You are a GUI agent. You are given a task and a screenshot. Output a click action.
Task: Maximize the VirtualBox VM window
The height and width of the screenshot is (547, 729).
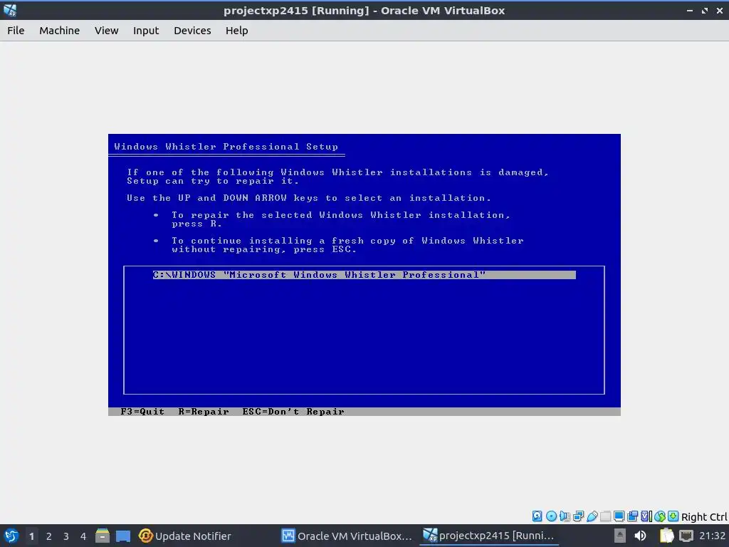[x=704, y=10]
